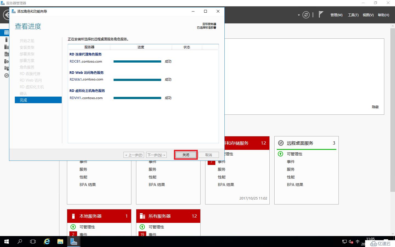Select the All Servers icon in sidebar
This screenshot has width=395, height=247.
6,47
